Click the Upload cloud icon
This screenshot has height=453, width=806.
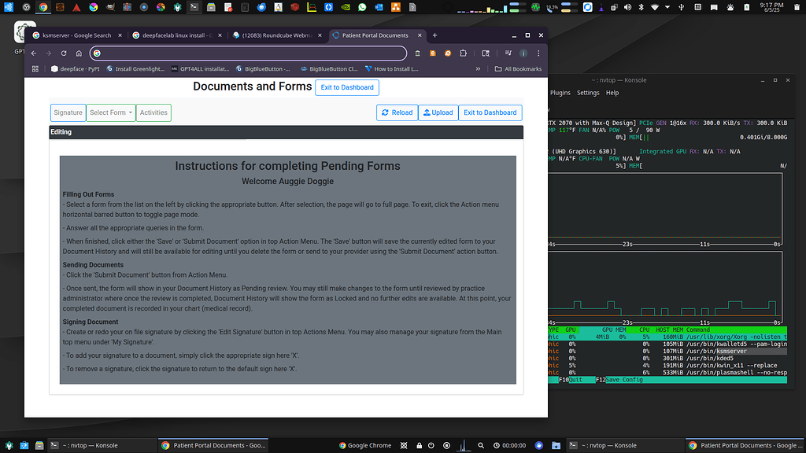[426, 112]
